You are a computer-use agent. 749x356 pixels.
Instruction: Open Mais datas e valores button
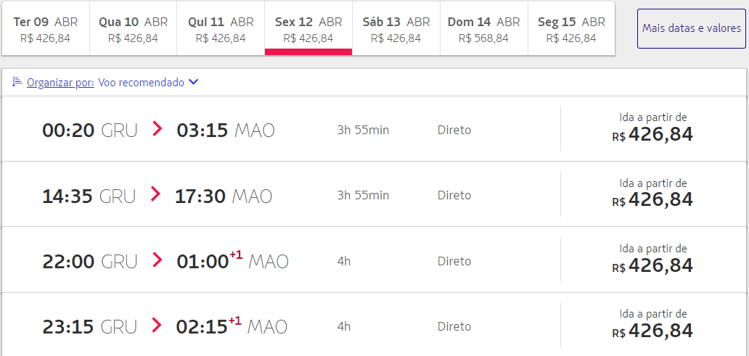click(691, 28)
